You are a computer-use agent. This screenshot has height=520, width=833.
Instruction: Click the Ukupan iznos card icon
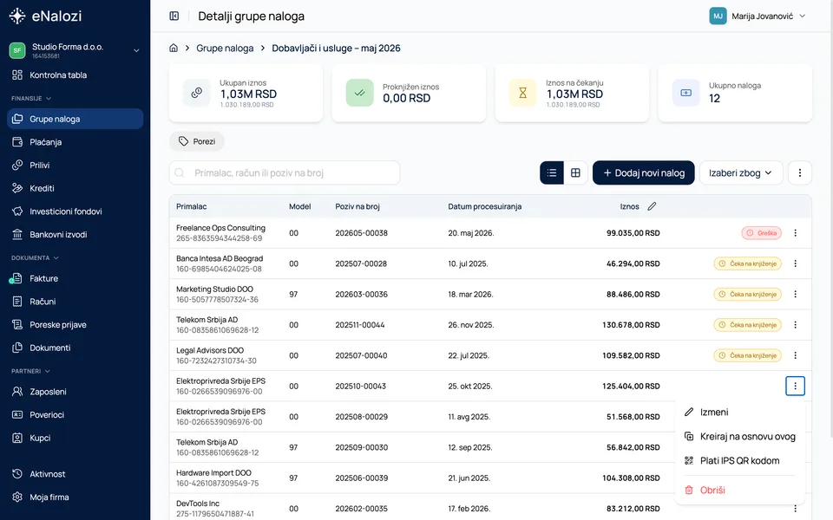pos(197,93)
